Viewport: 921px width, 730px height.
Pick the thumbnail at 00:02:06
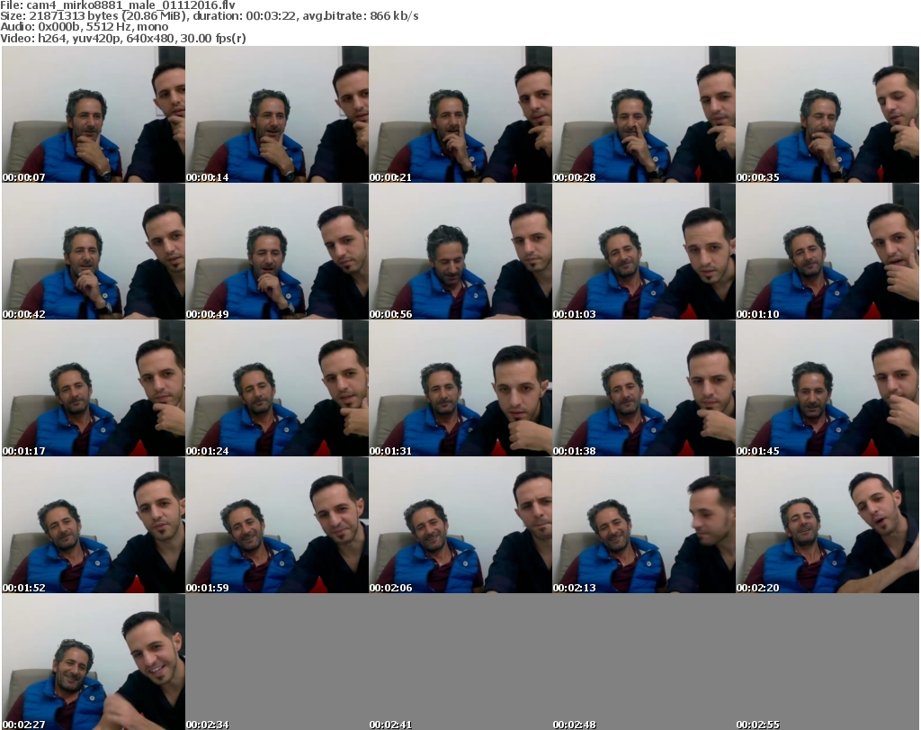tap(460, 525)
